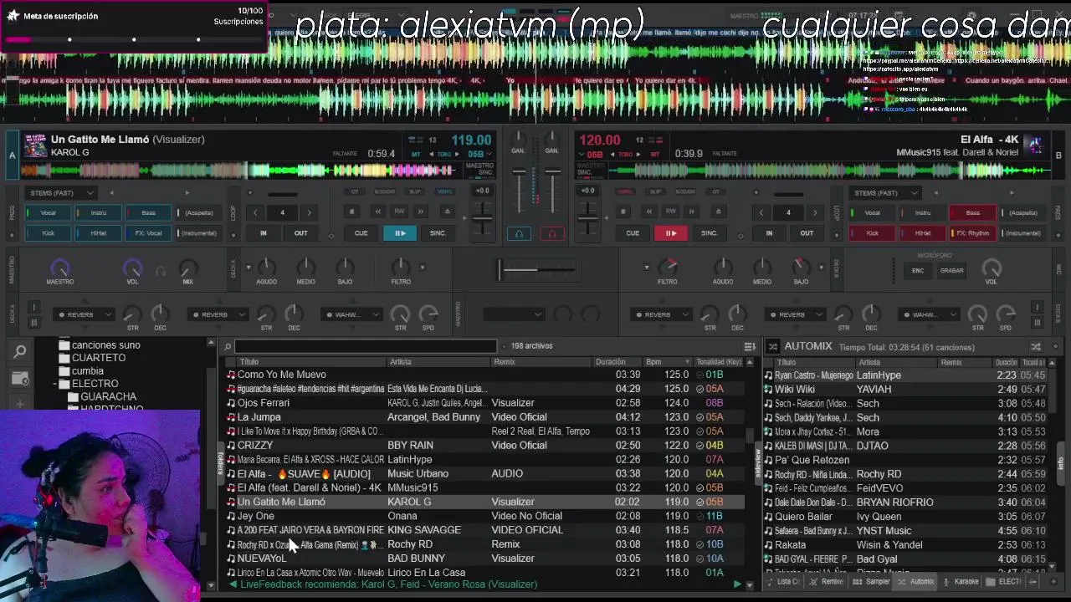Click deck B play/pause button
The width and height of the screenshot is (1071, 602).
(x=670, y=233)
